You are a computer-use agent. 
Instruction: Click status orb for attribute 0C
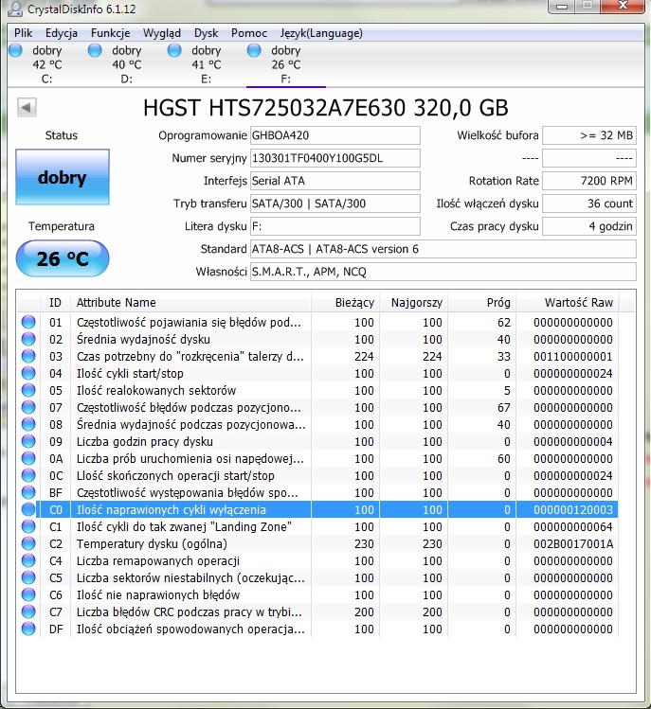coord(28,475)
